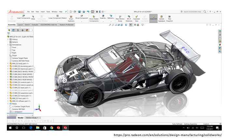Open the Insert menu
Screen dimensions: 228x140
tap(43, 12)
